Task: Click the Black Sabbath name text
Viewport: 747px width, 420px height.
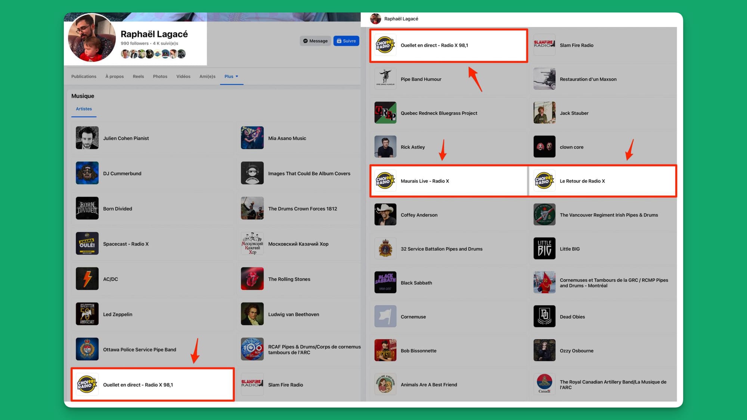Action: click(416, 283)
